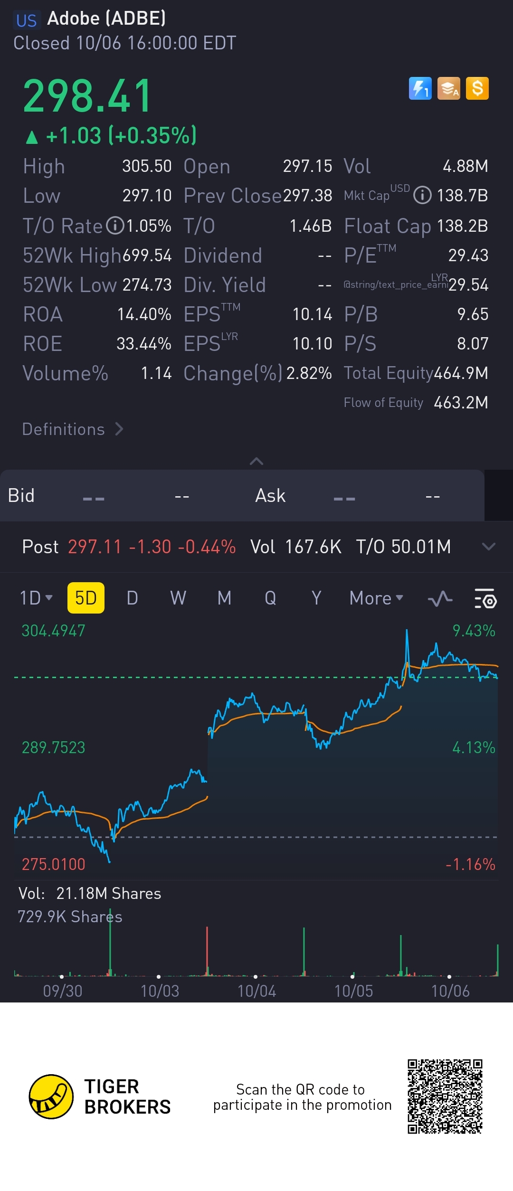The height and width of the screenshot is (1191, 513).
Task: Tap the P/E TTM value 29.43
Action: point(468,255)
